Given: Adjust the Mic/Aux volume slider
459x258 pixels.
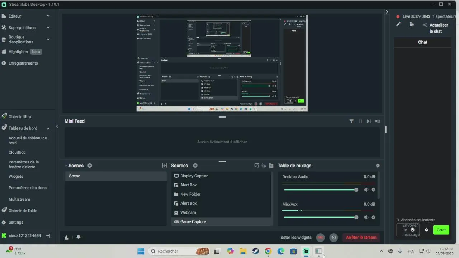Looking at the screenshot, I should [x=321, y=217].
